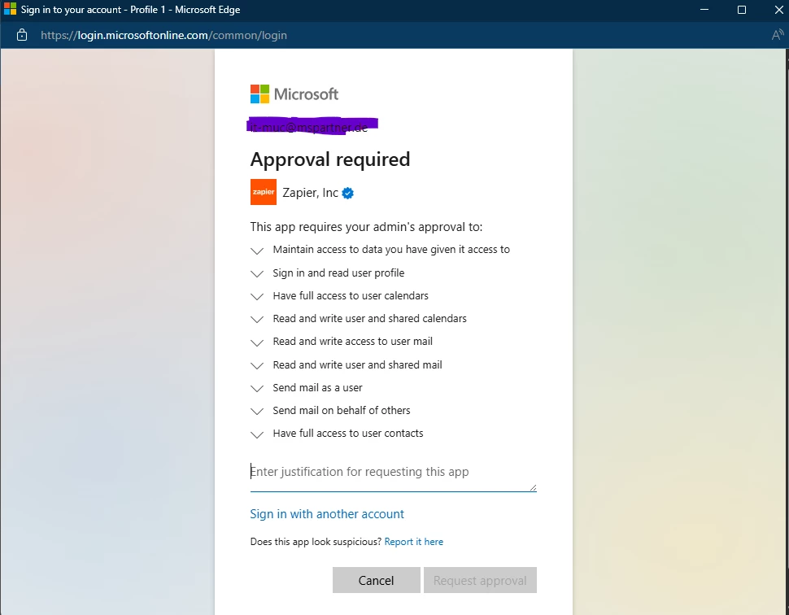Click the Zapier orange app logo

264,192
